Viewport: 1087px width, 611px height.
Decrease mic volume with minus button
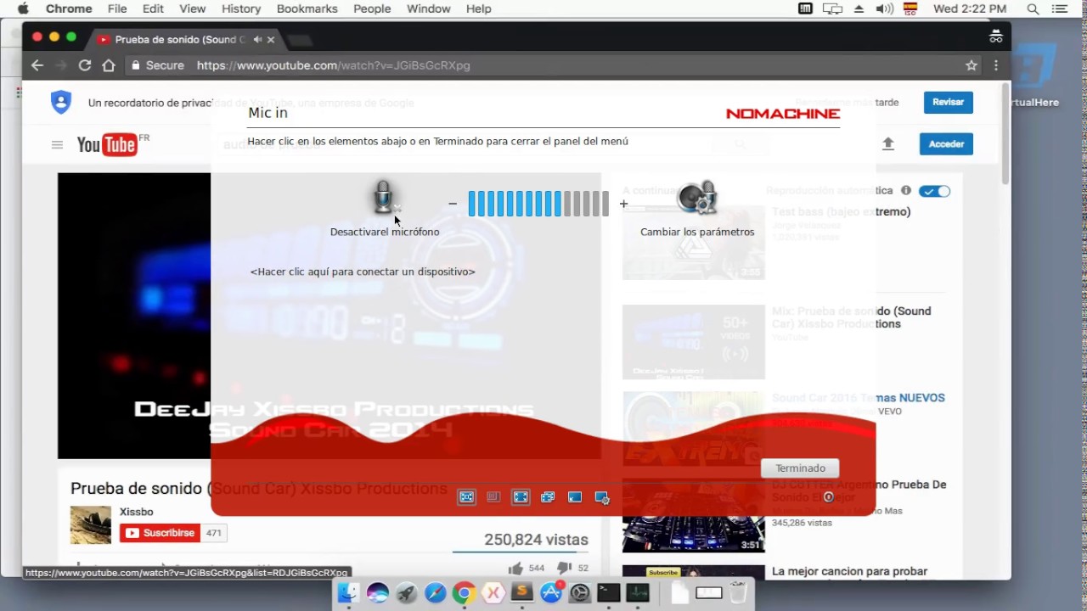tap(453, 204)
